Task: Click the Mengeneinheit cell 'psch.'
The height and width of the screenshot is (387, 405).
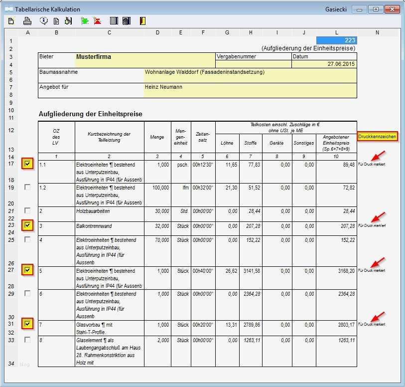Action: pos(181,172)
